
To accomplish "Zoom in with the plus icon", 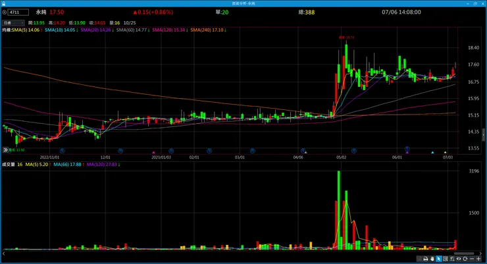I will tap(478, 259).
